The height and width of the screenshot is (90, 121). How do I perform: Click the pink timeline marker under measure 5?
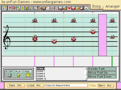pos(35,61)
